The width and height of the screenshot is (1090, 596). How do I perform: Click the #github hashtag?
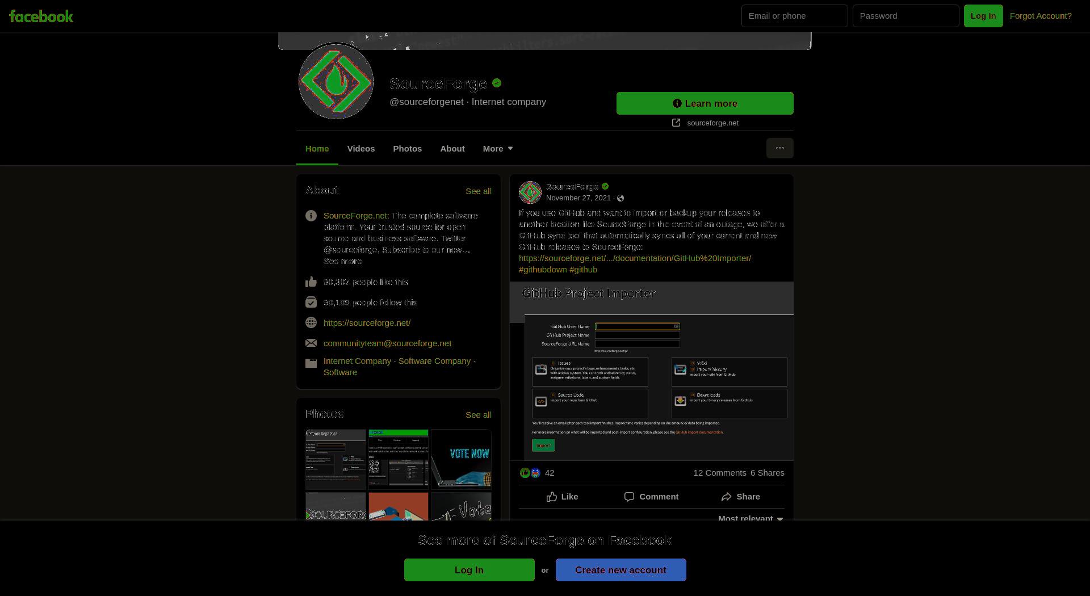(x=584, y=270)
